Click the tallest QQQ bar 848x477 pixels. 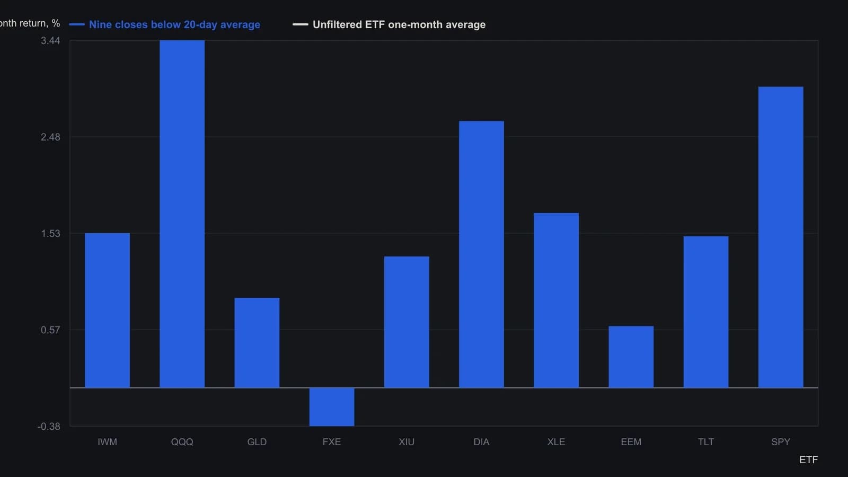tap(182, 214)
